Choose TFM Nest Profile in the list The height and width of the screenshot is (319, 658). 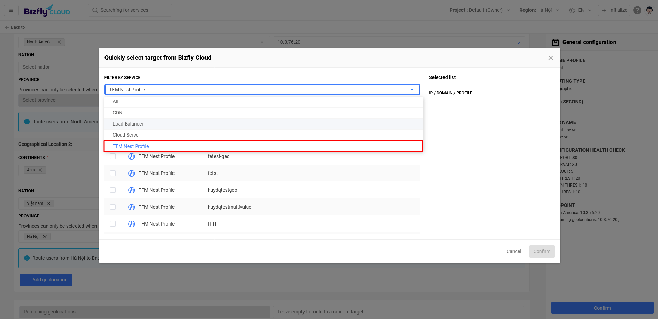[263, 146]
